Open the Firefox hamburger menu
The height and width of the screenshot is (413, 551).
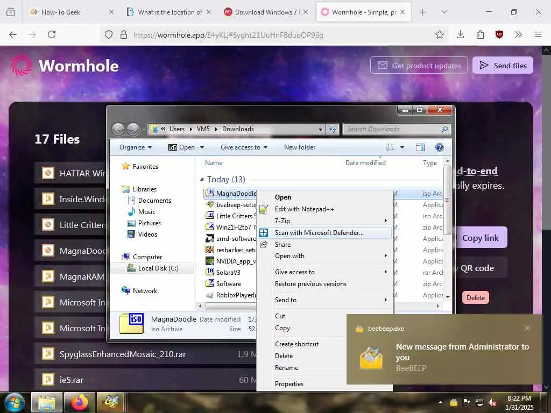click(x=538, y=34)
